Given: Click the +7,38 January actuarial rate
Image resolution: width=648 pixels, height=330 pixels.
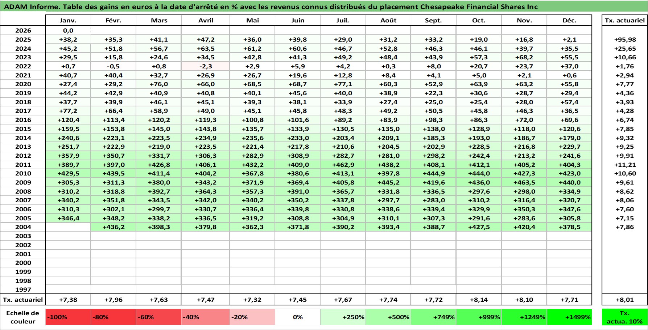Looking at the screenshot, I should point(68,300).
